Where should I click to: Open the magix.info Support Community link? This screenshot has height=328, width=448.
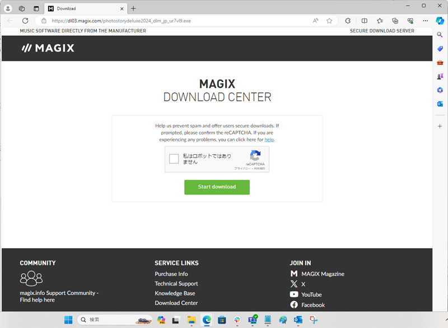point(59,296)
